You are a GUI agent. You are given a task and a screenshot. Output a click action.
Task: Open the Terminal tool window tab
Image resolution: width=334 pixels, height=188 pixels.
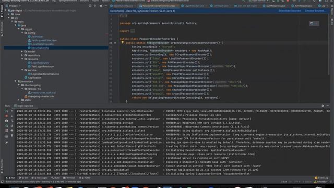69,178
